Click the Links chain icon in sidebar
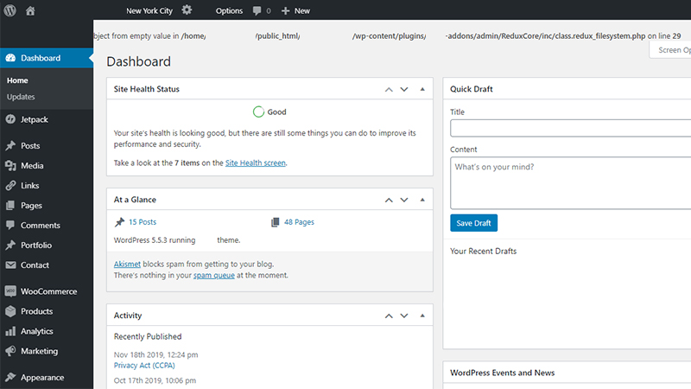691x389 pixels. click(10, 185)
